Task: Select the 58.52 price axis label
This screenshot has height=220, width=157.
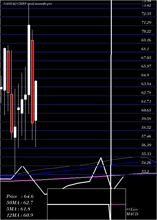Action: coord(146,128)
